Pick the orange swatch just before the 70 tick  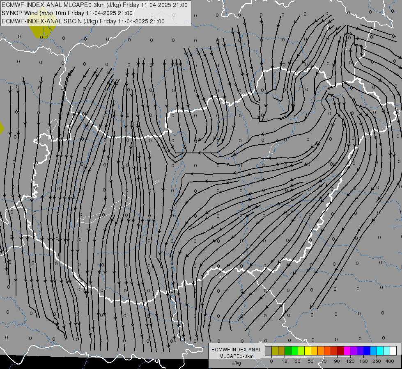(x=321, y=351)
